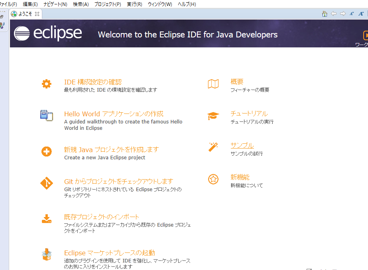
Task: Open the 検索(A) menu
Action: click(81, 4)
